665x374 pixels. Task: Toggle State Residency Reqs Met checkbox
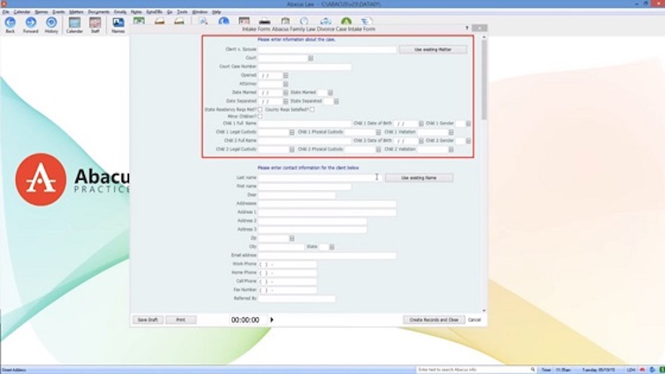click(260, 110)
